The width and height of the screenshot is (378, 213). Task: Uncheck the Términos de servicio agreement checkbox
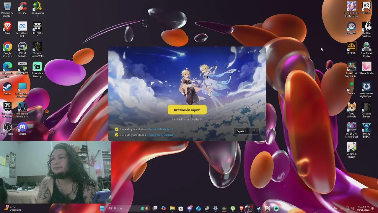(x=117, y=129)
